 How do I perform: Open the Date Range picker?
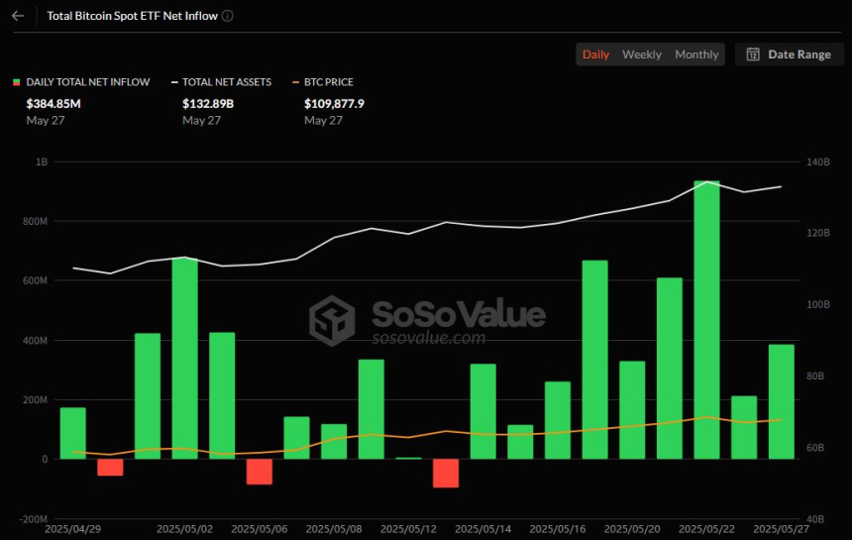pos(789,54)
